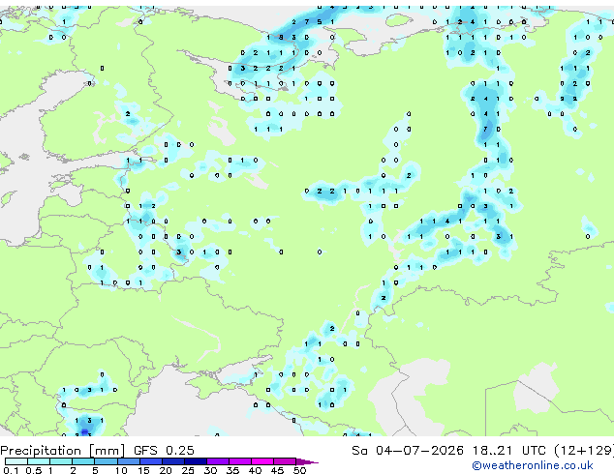Screen dimensions: 614x474
Task: Pick the 15–20 mm legend swatch
Action: pyautogui.click(x=151, y=461)
